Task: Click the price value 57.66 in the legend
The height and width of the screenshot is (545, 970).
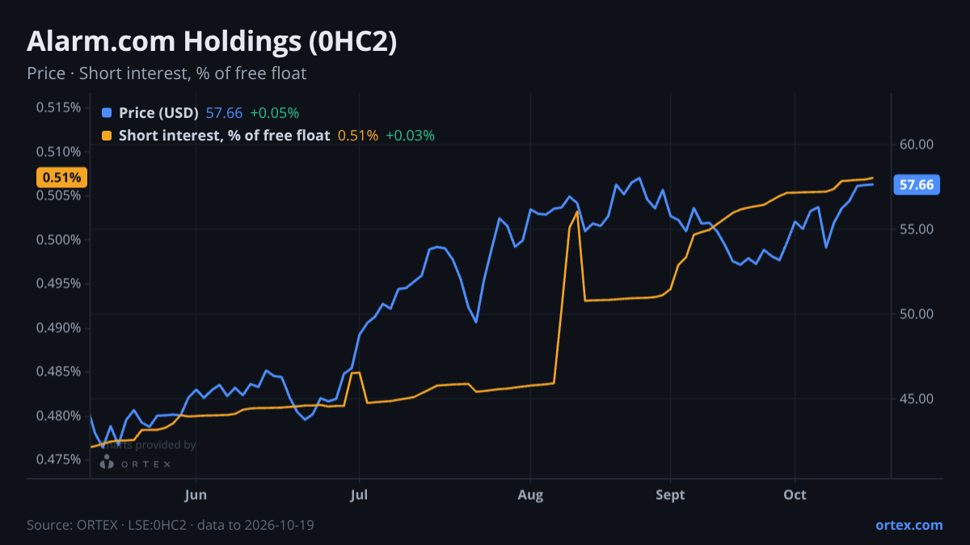Action: (225, 113)
